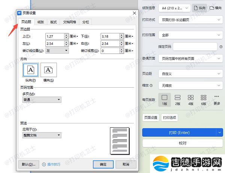Click the 操作技巧 play icon
This screenshot has width=225, height=173.
tap(44, 164)
